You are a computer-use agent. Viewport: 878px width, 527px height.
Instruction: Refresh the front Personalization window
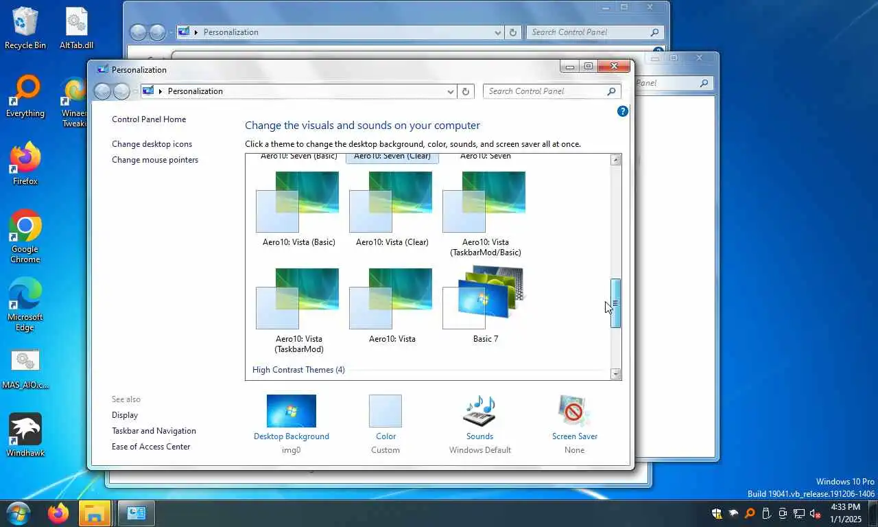tap(466, 91)
